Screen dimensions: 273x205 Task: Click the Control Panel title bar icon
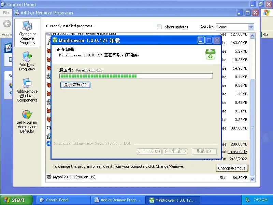(3, 4)
